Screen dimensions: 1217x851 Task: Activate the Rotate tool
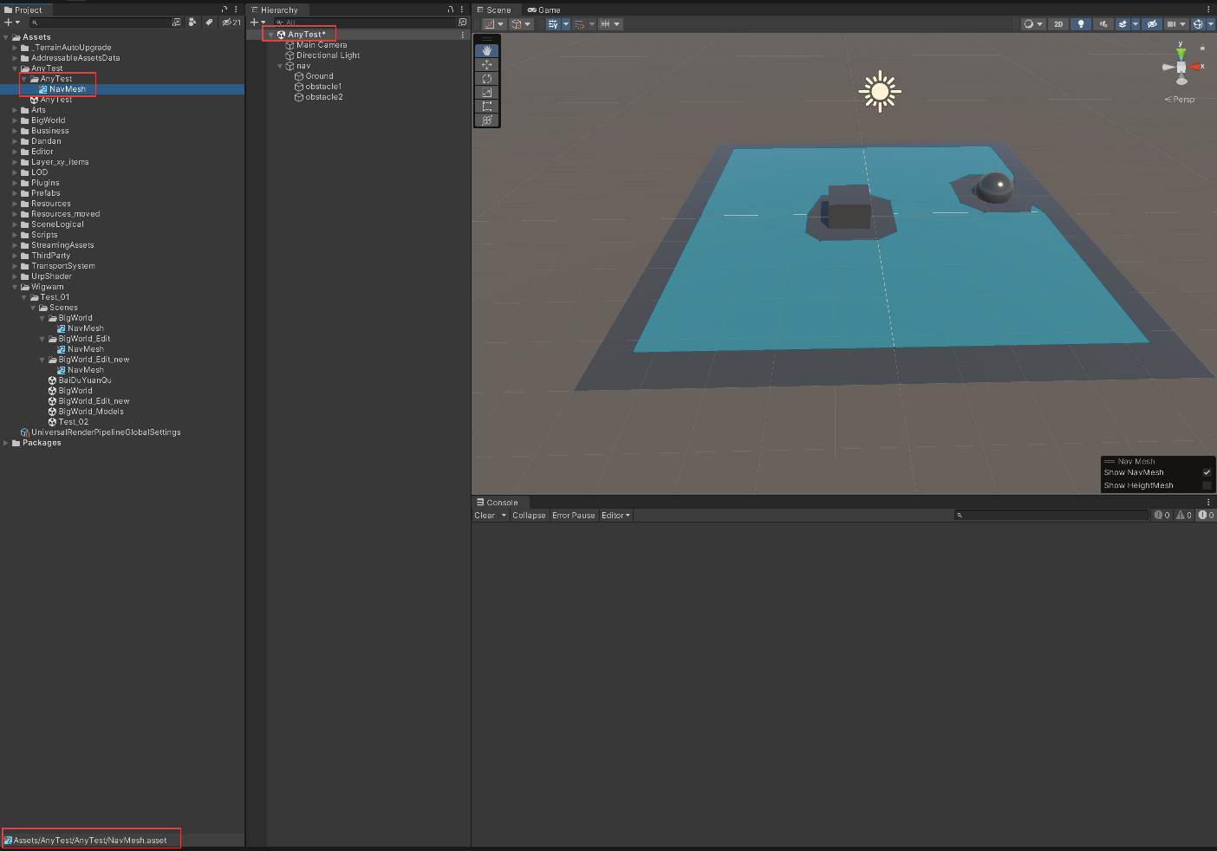click(486, 78)
